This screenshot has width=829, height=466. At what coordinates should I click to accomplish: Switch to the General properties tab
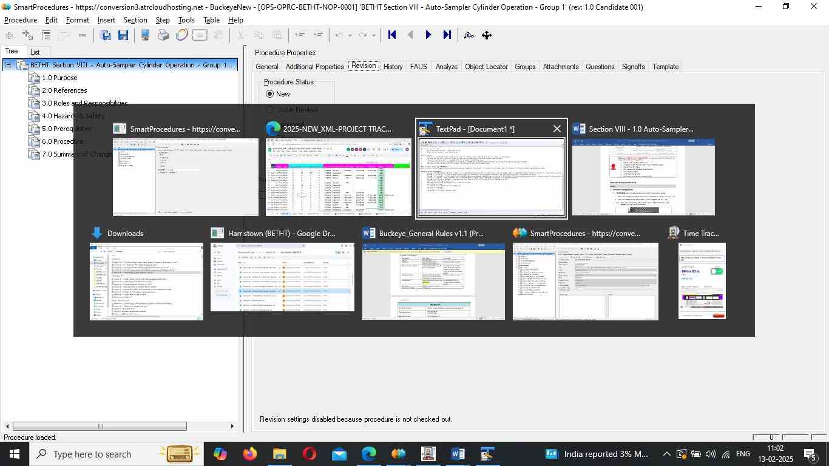tap(267, 67)
